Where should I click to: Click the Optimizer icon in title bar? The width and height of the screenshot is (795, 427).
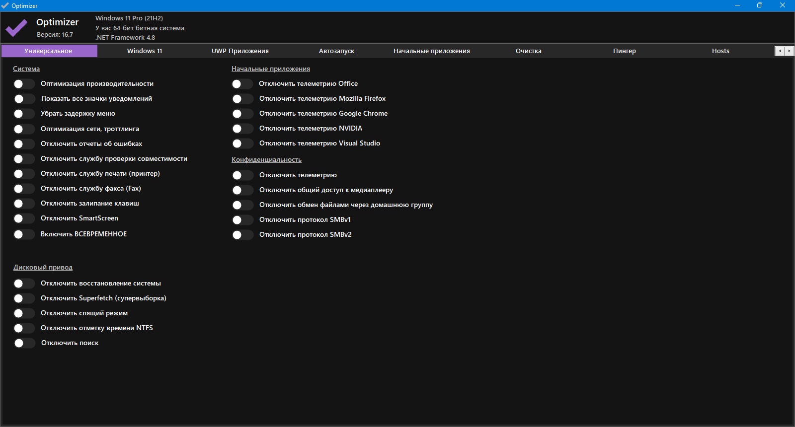point(5,5)
